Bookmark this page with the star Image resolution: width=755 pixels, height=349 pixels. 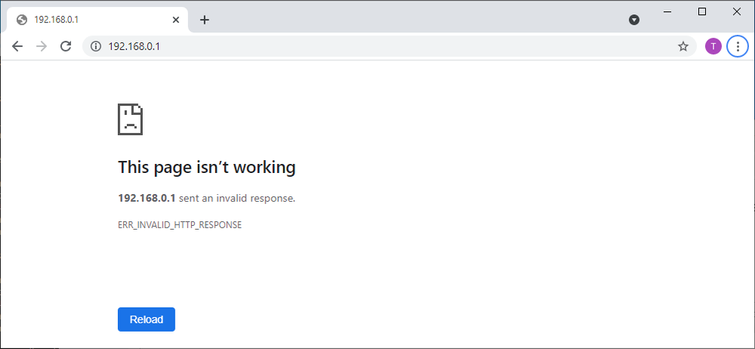[683, 46]
